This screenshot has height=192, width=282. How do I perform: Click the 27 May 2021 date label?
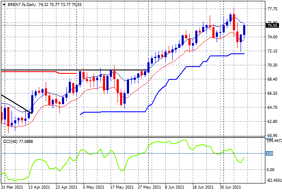(149, 187)
